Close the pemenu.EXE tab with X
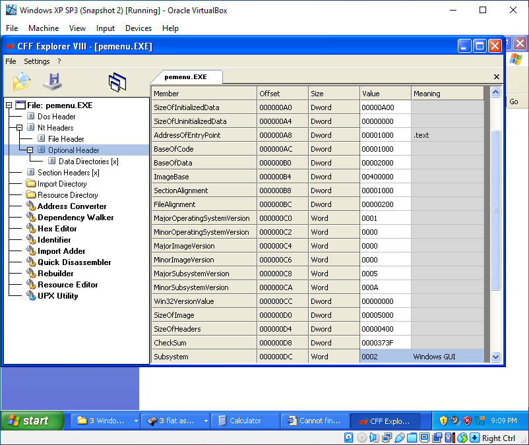Viewport: 529px width, 445px height. pos(496,77)
